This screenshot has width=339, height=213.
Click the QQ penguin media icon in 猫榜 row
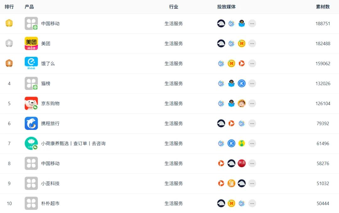click(231, 83)
